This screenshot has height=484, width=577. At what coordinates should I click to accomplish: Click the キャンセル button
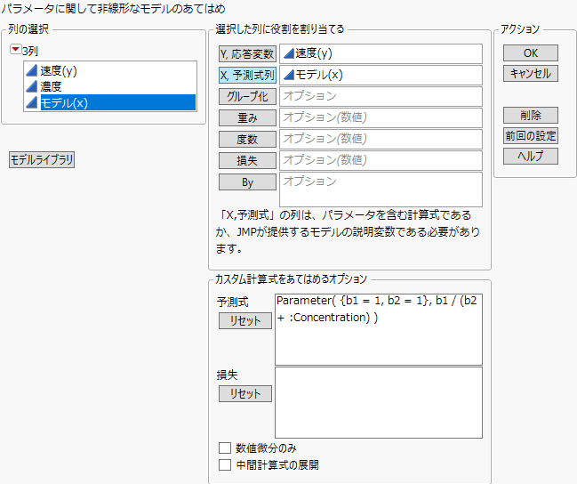pos(531,74)
